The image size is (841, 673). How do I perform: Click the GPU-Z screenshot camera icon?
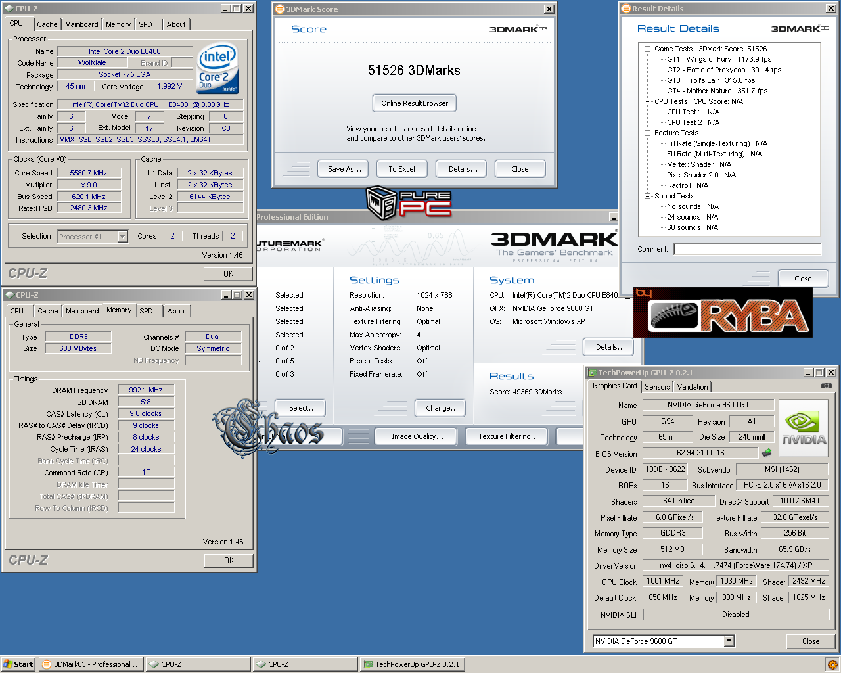826,386
